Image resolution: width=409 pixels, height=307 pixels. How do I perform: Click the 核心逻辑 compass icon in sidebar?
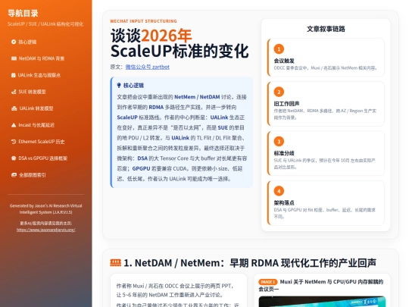click(x=14, y=42)
